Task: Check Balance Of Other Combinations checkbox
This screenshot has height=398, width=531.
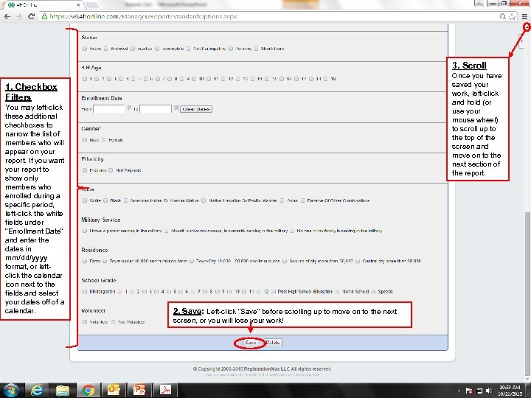Action: (302, 200)
